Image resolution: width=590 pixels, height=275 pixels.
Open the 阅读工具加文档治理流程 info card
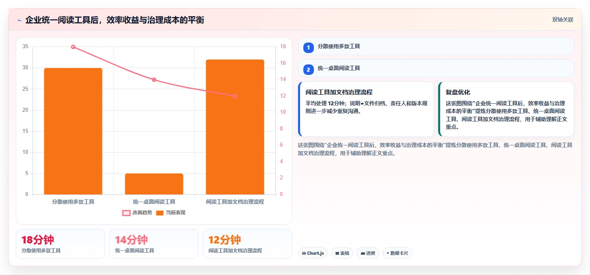coord(366,109)
